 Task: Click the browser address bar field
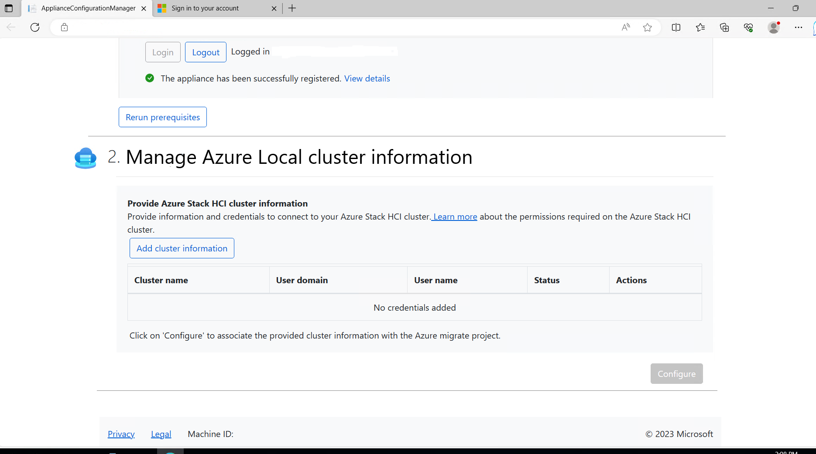(x=340, y=27)
